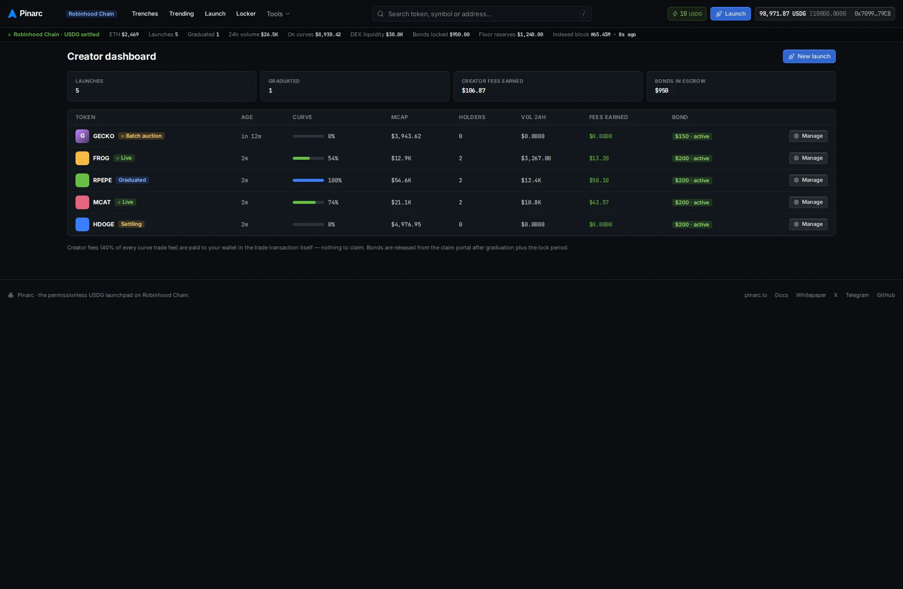Open the pinarc.io footer link
Screen dimensions: 903x589
(755, 295)
